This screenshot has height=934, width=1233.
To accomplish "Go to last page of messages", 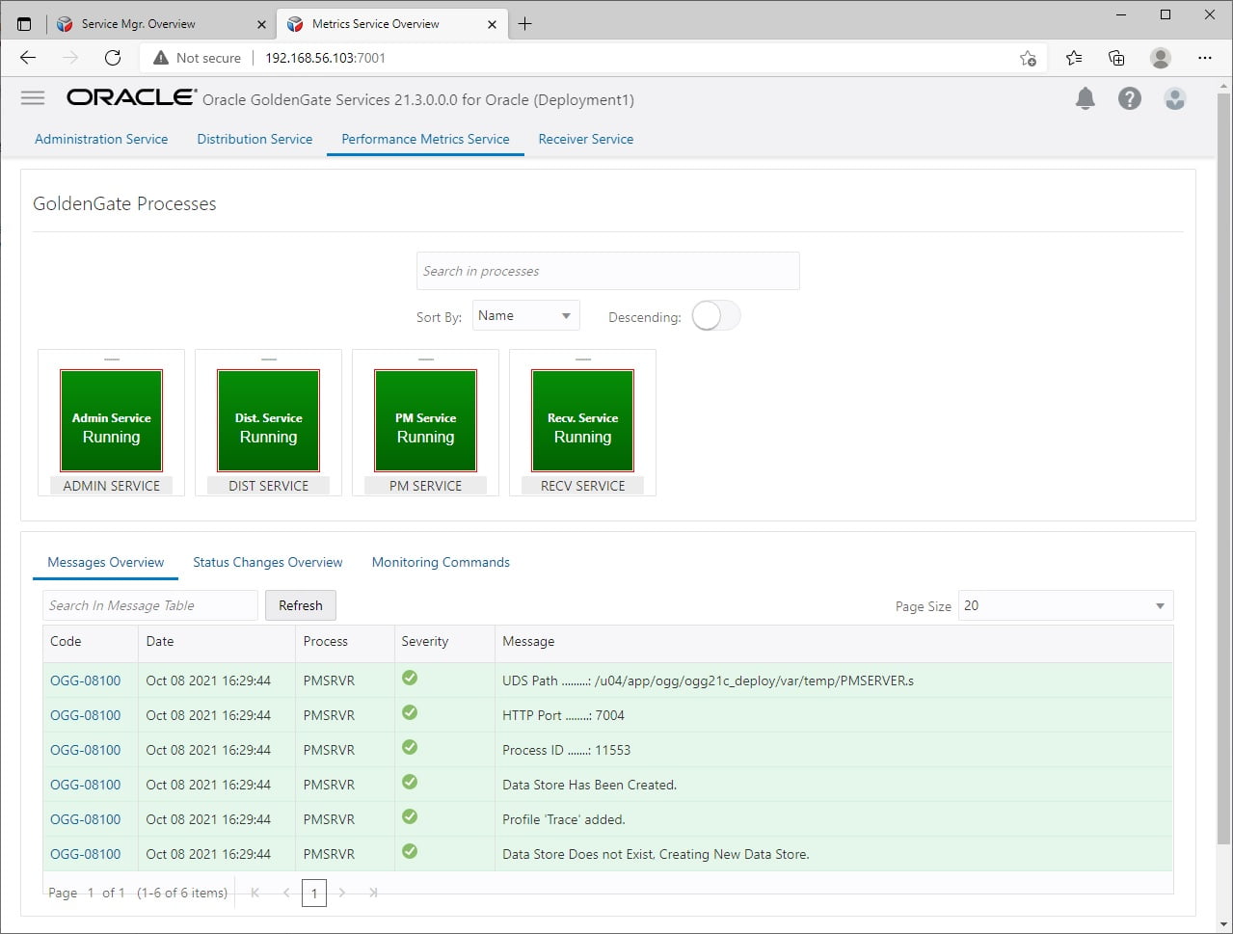I will point(373,893).
